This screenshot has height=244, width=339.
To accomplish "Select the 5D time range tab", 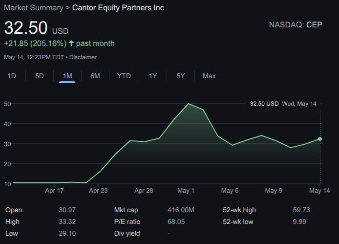I will coord(40,76).
